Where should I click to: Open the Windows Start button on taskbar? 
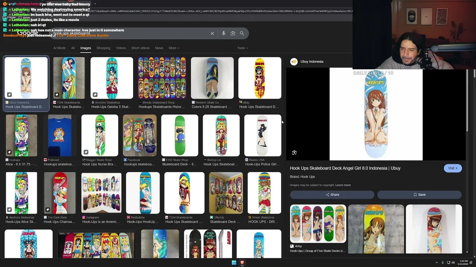(234, 263)
